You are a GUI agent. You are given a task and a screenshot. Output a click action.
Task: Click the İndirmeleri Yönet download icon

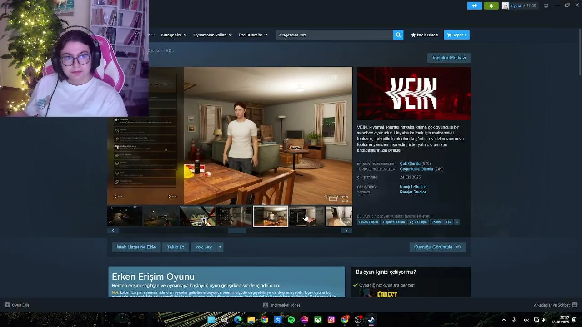point(266,305)
